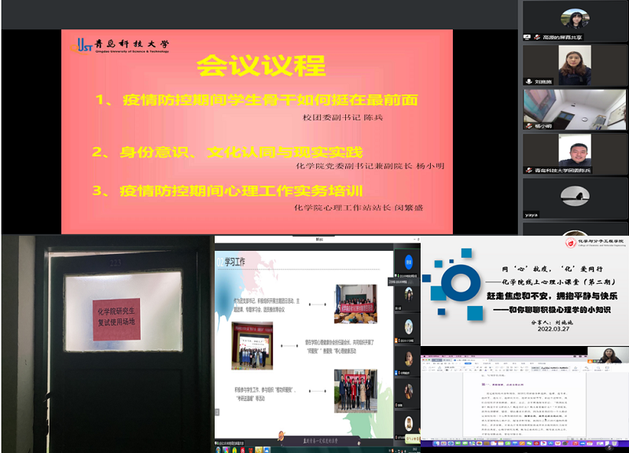The image size is (629, 453).
Task: Click muted mic icon beside 杨小明 label
Action: pyautogui.click(x=528, y=125)
